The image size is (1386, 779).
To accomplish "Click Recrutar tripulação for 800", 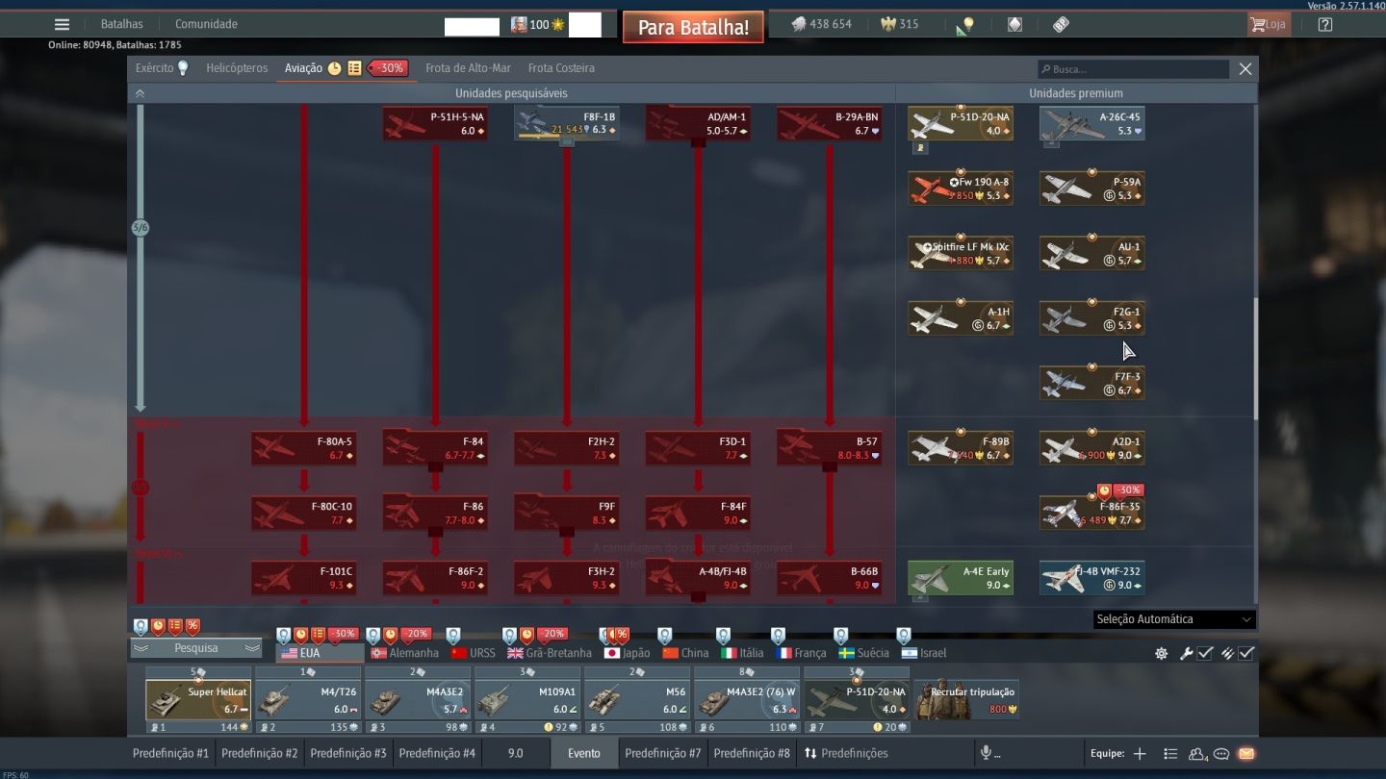I will (967, 700).
